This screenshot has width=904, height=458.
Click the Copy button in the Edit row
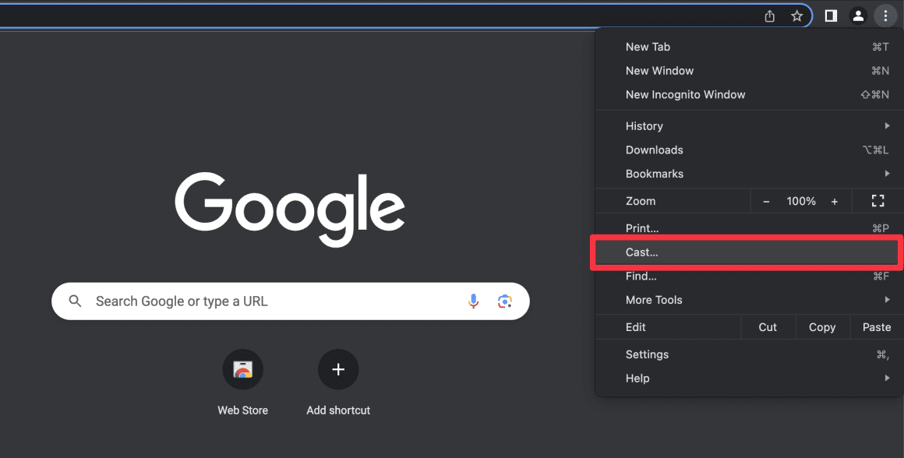tap(822, 326)
